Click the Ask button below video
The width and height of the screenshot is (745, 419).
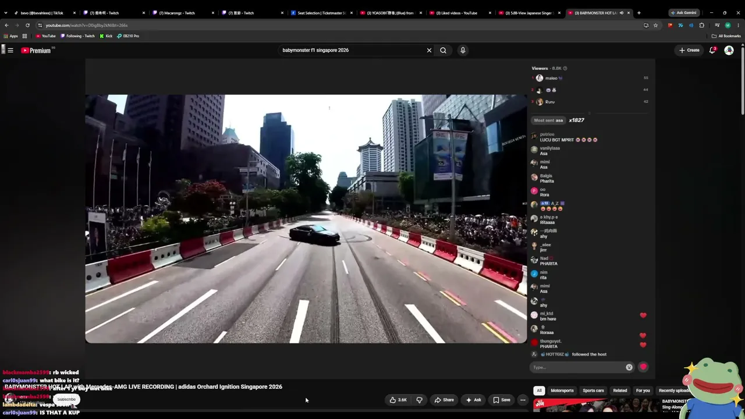coord(473,400)
